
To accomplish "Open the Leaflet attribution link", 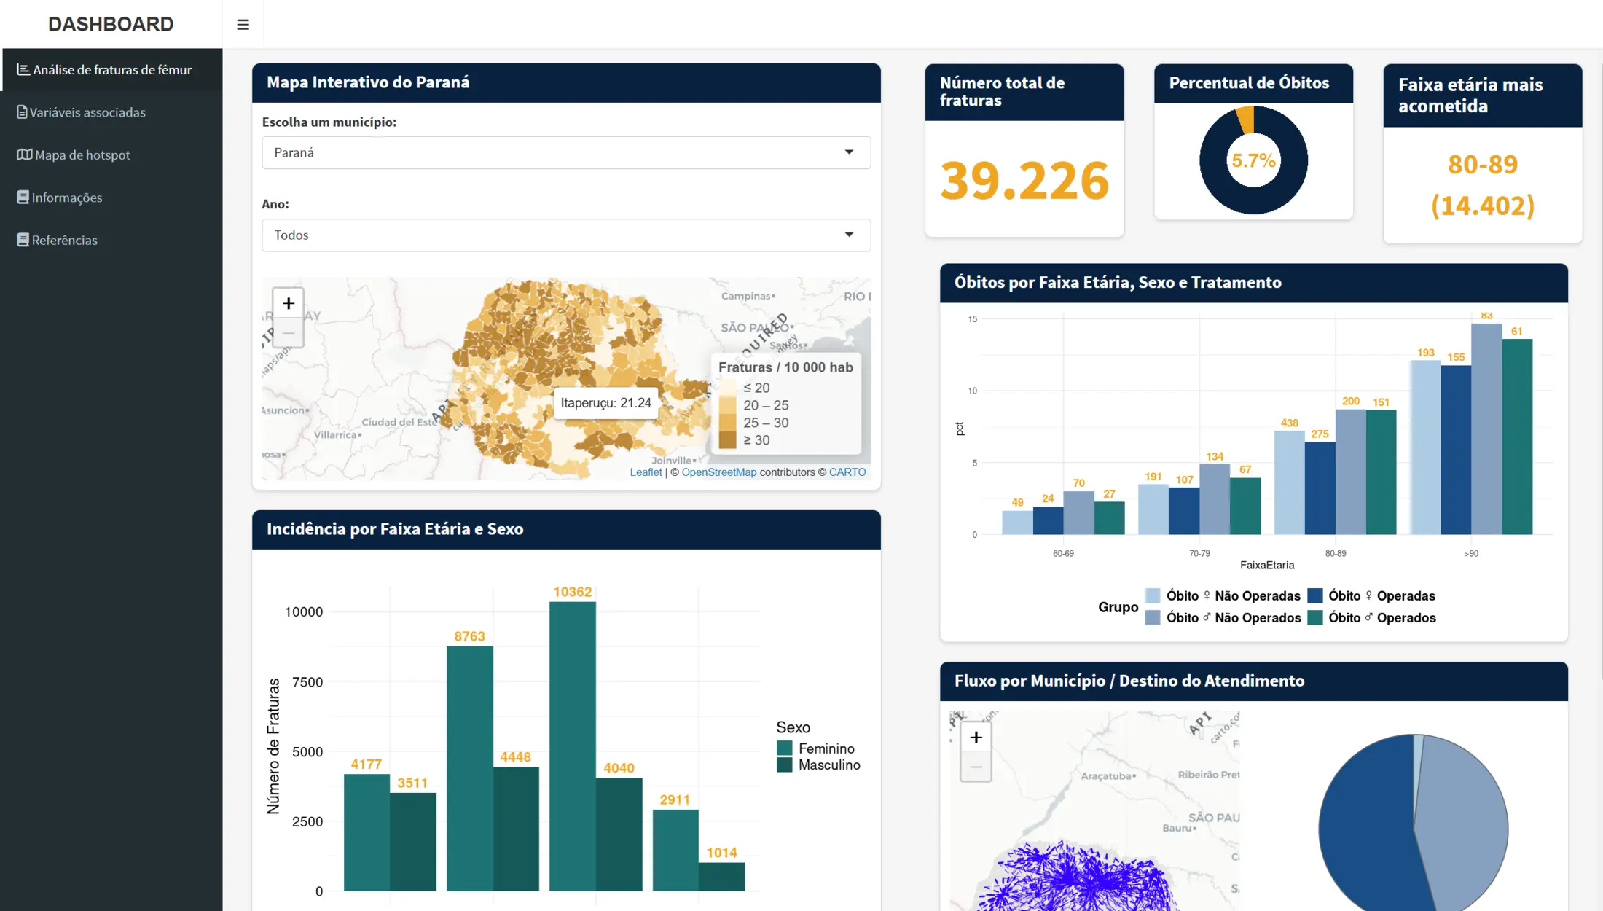I will click(646, 472).
